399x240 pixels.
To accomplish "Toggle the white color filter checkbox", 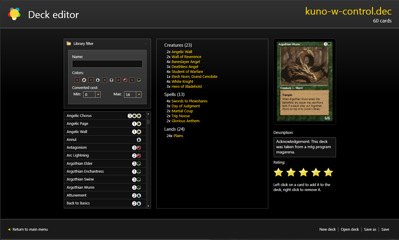I will 77,80.
